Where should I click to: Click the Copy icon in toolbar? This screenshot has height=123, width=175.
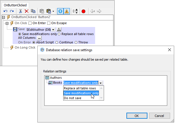tap(33, 11)
